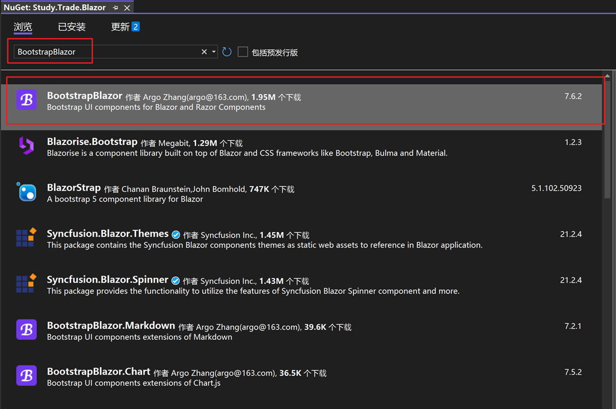Click version 5.1.102.50923 of BlazorStrap

coord(556,188)
